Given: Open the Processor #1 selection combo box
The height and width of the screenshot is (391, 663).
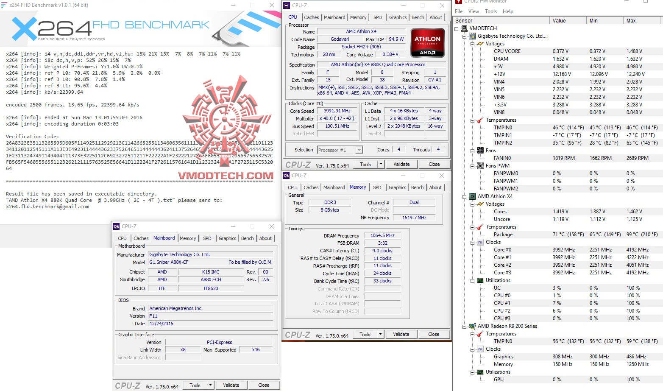Looking at the screenshot, I should [340, 150].
